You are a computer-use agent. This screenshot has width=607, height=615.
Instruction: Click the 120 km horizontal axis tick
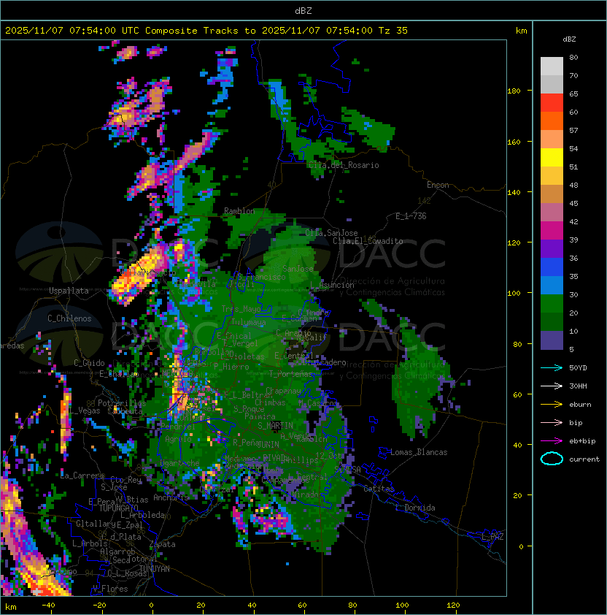click(x=453, y=606)
